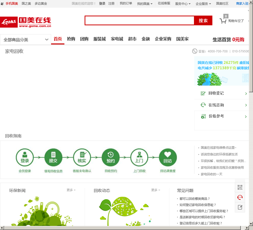Click the 生活百货 0元购 promo
Image resolution: width=253 pixels, height=230 pixels.
(x=228, y=40)
